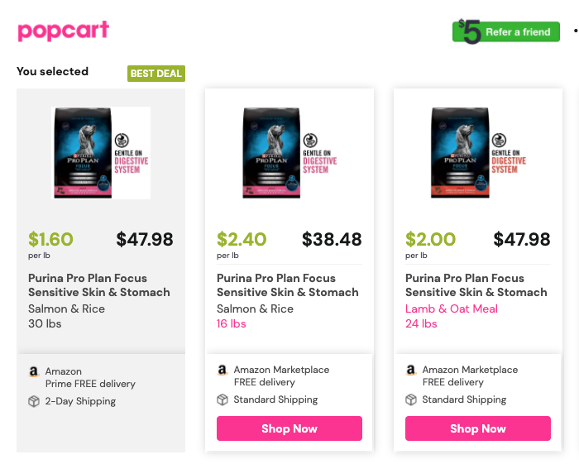Click the $5 Refer a friend button

506,31
